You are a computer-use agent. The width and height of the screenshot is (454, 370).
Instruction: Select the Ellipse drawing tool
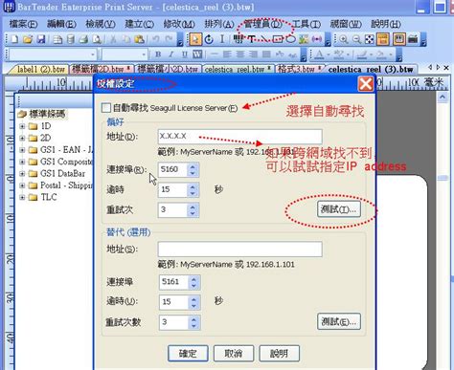(290, 39)
